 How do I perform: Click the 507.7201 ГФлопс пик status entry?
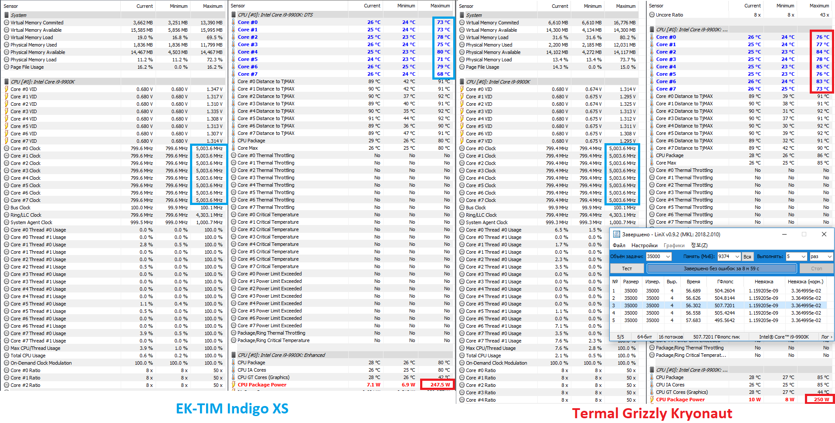coord(716,337)
